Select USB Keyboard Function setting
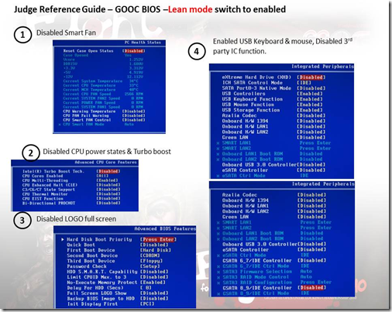 point(273,99)
